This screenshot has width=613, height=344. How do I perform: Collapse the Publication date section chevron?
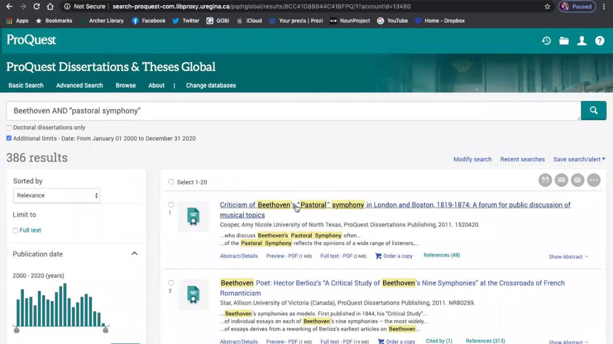pos(135,254)
